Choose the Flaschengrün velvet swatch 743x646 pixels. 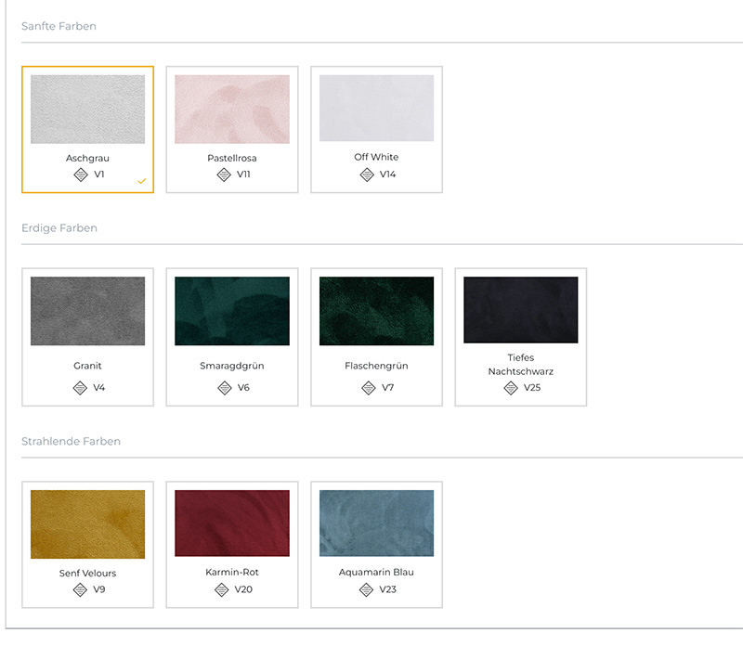tap(376, 311)
